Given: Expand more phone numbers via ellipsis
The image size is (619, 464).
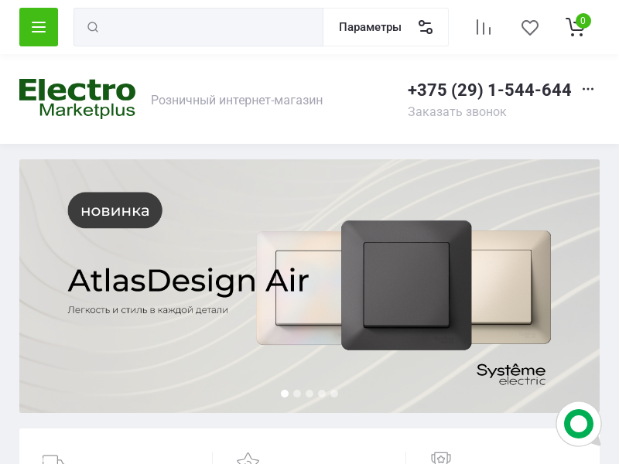Looking at the screenshot, I should (588, 89).
